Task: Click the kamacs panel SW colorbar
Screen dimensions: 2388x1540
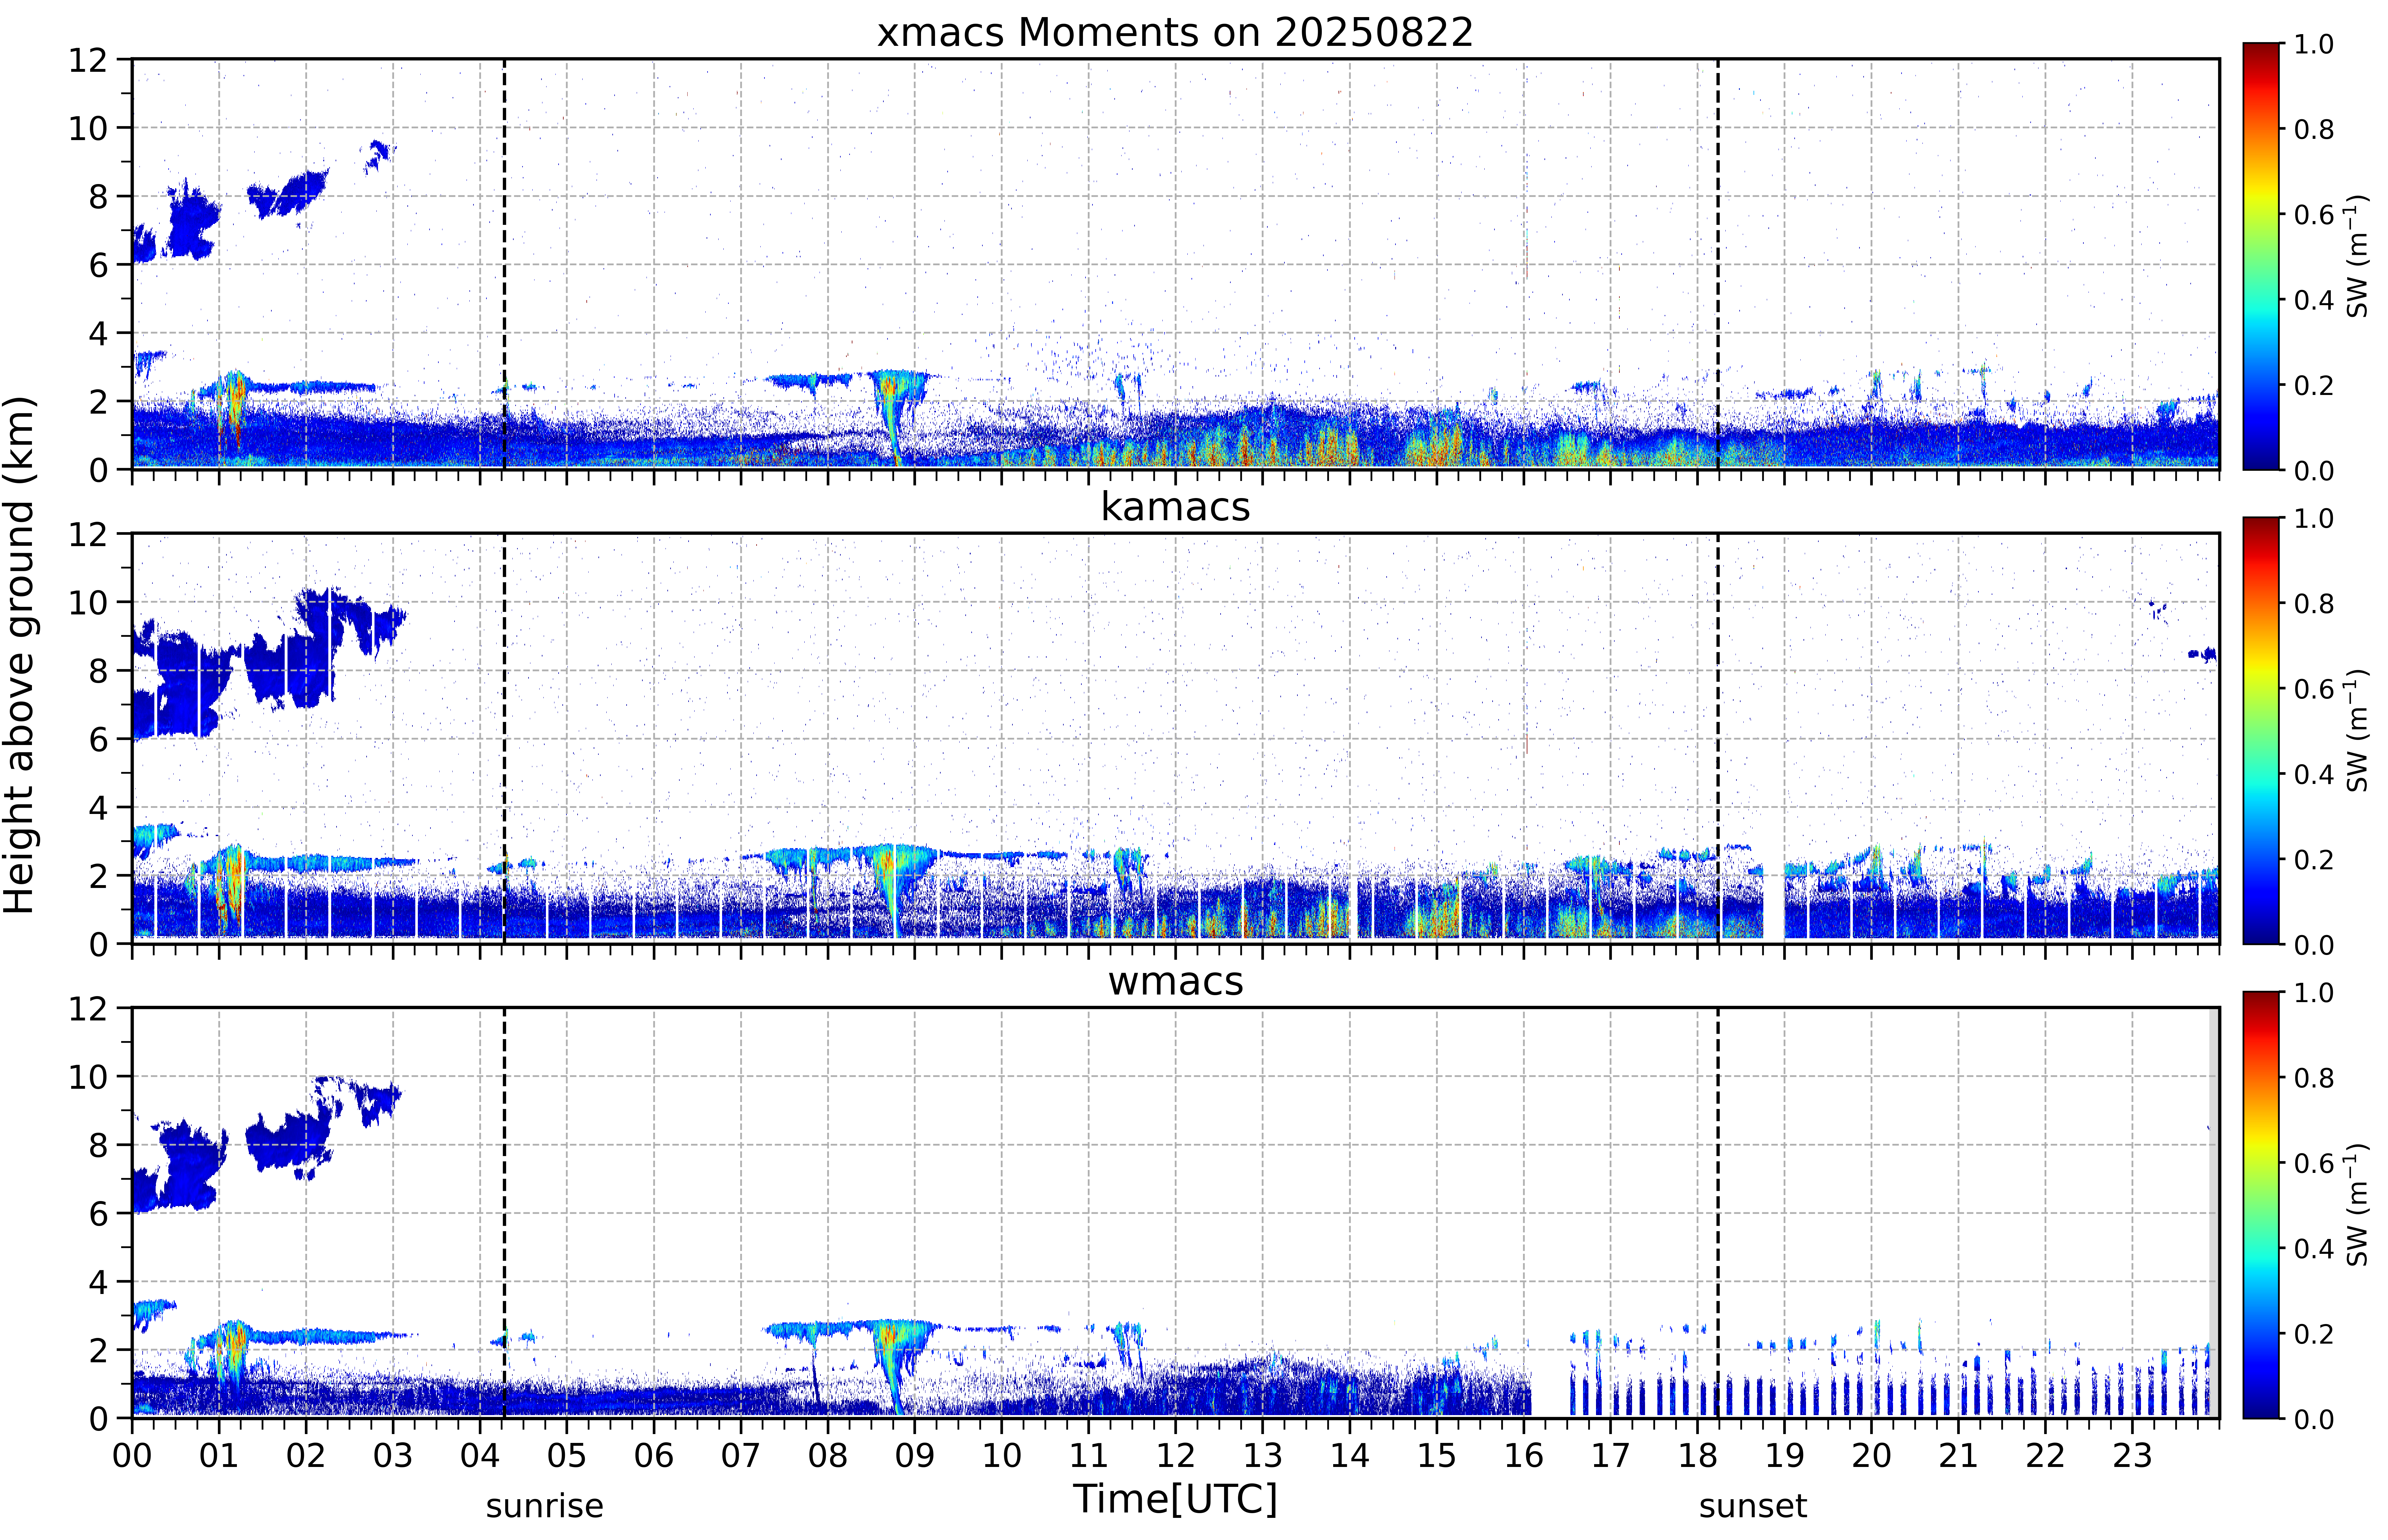Action: (x=2261, y=731)
